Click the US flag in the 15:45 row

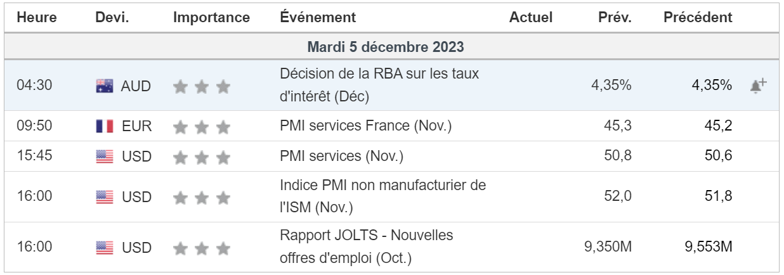105,157
